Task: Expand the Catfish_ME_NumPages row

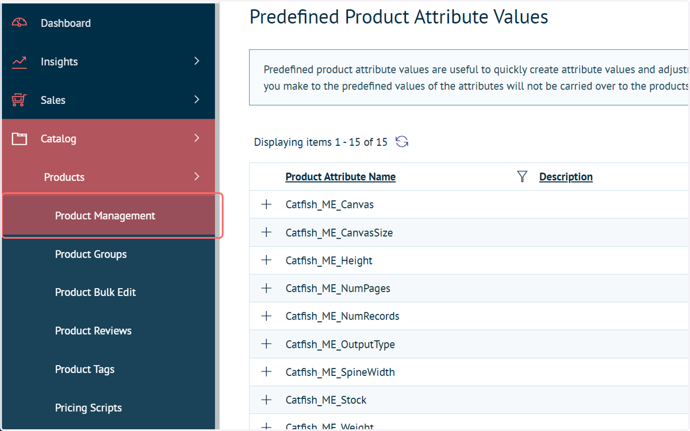Action: (266, 288)
